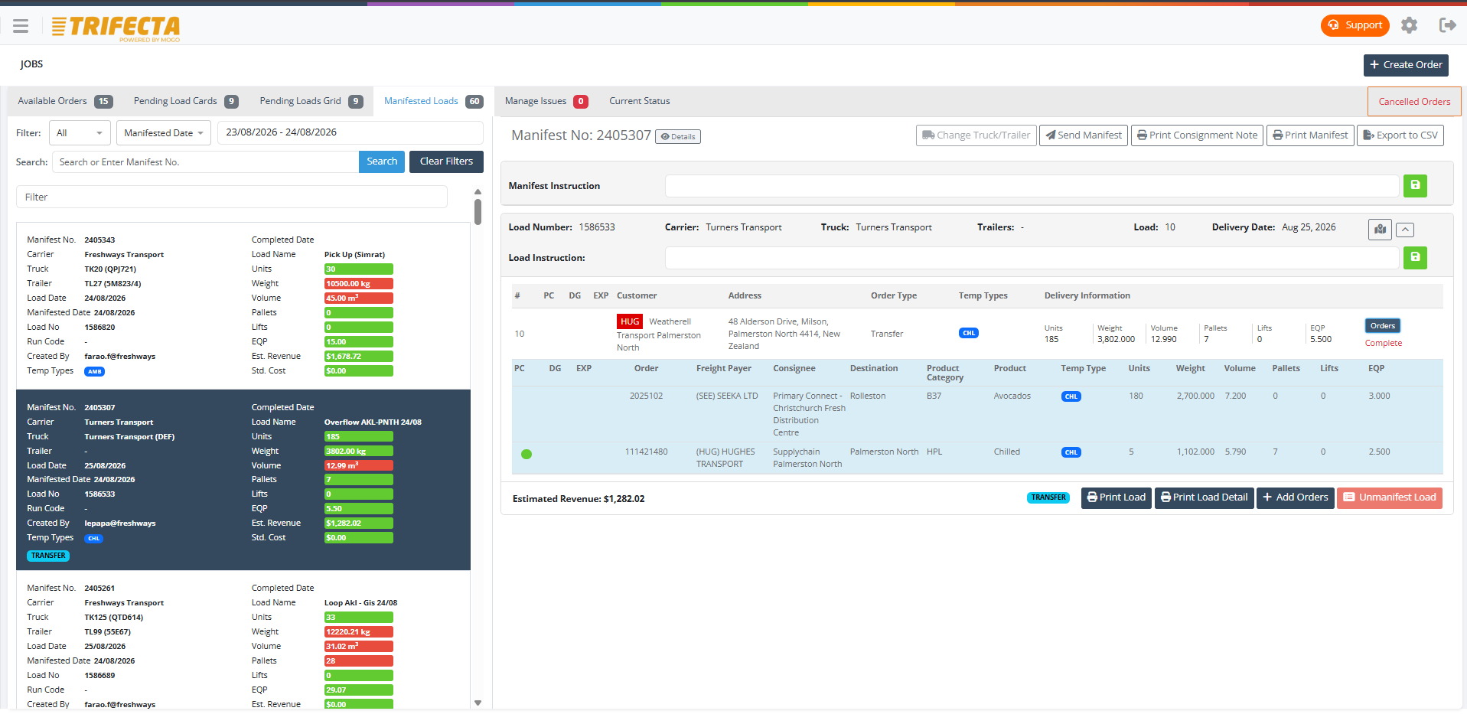Save the Load Instruction with green icon
This screenshot has height=724, width=1467.
click(x=1415, y=258)
